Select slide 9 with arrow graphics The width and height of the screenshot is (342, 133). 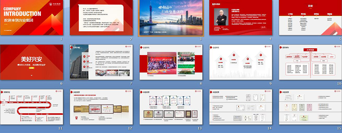coord(240,62)
